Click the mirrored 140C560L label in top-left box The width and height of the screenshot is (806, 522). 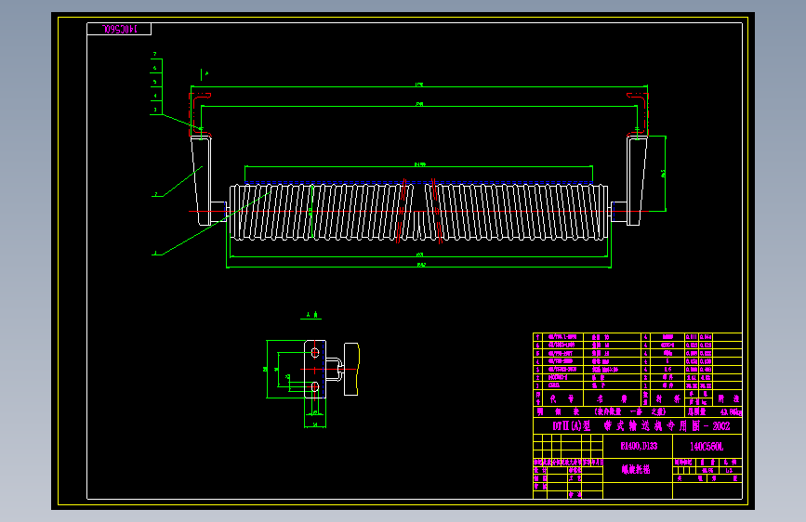119,30
